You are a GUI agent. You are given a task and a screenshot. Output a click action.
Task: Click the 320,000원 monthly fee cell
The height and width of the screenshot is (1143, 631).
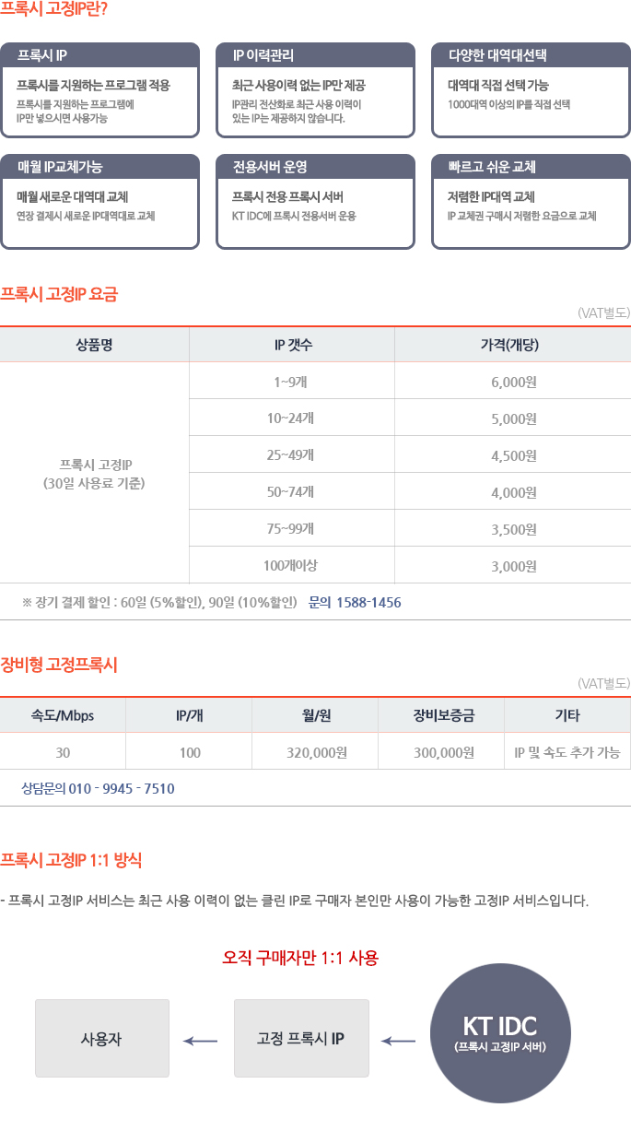point(317,752)
